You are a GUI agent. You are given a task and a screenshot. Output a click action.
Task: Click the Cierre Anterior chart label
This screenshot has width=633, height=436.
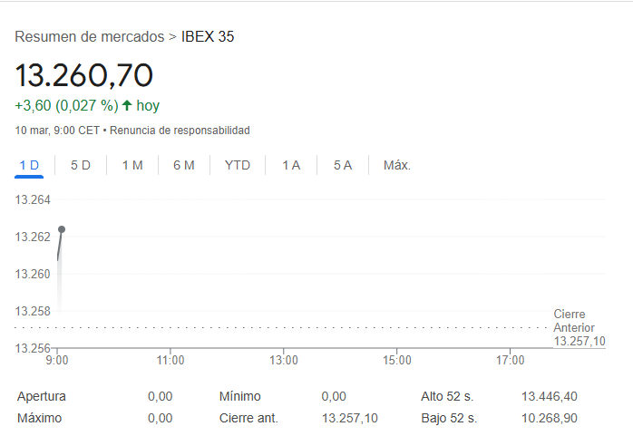(x=574, y=321)
